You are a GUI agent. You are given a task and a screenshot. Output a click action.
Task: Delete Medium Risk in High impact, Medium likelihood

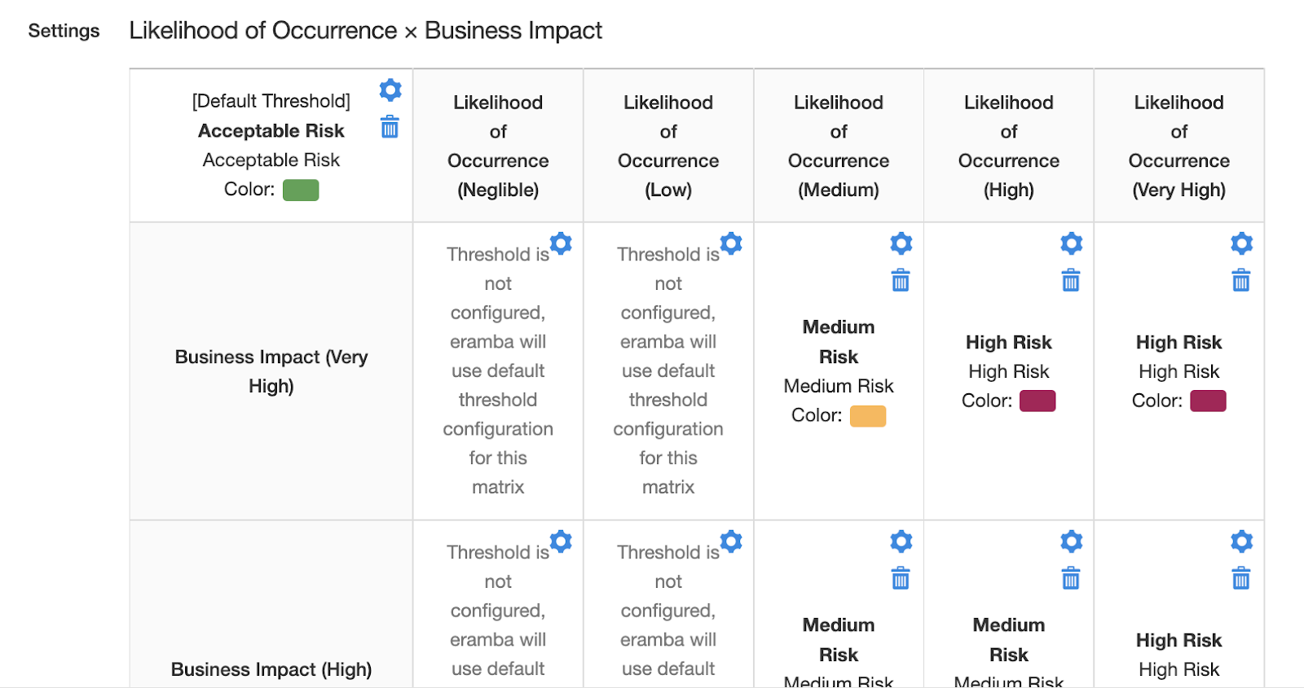tap(901, 579)
